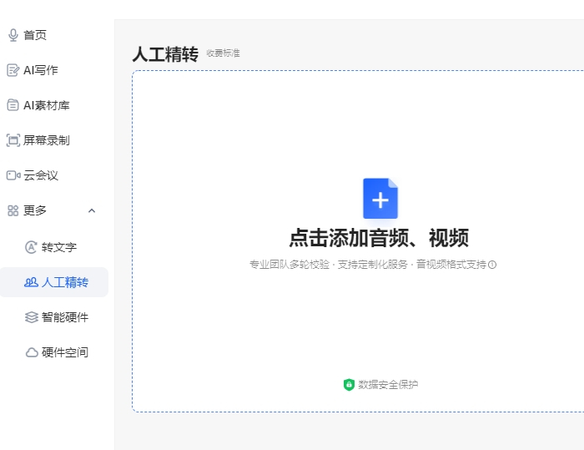584x450 pixels.
Task: Click the microphone icon beside 首页
Action: point(13,35)
